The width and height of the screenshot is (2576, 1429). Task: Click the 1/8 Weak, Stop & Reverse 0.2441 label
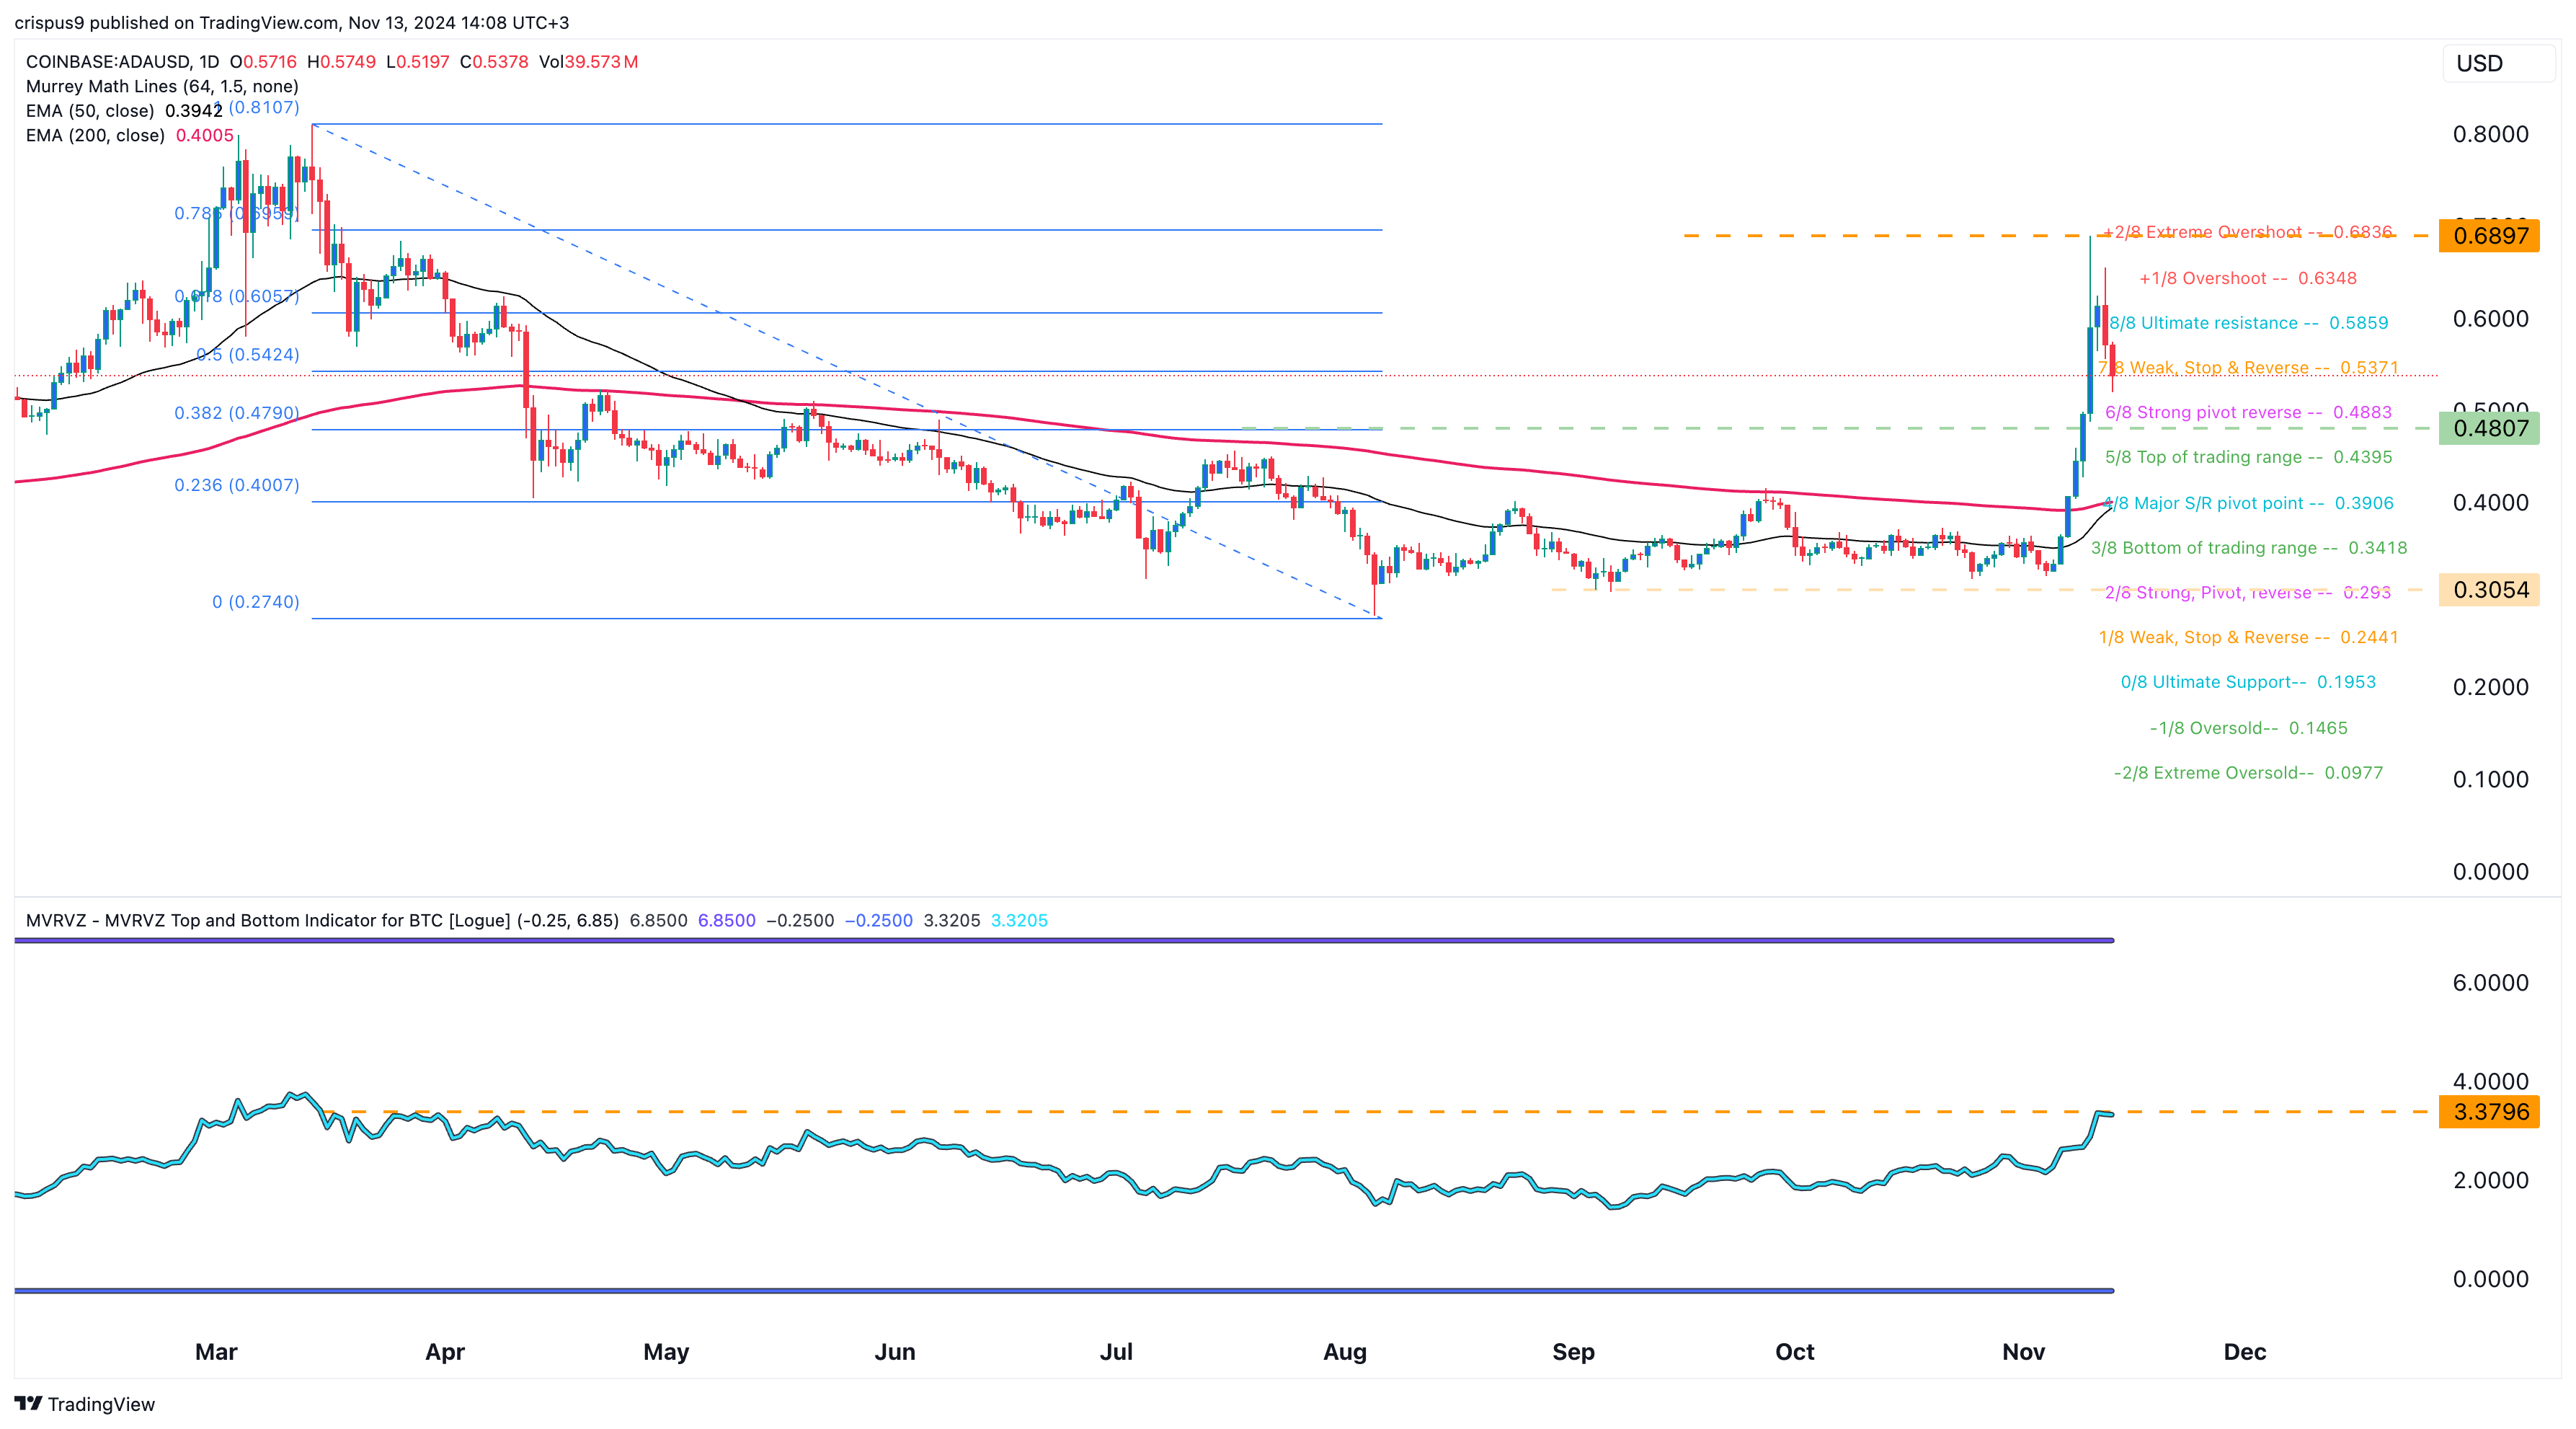tap(2248, 637)
